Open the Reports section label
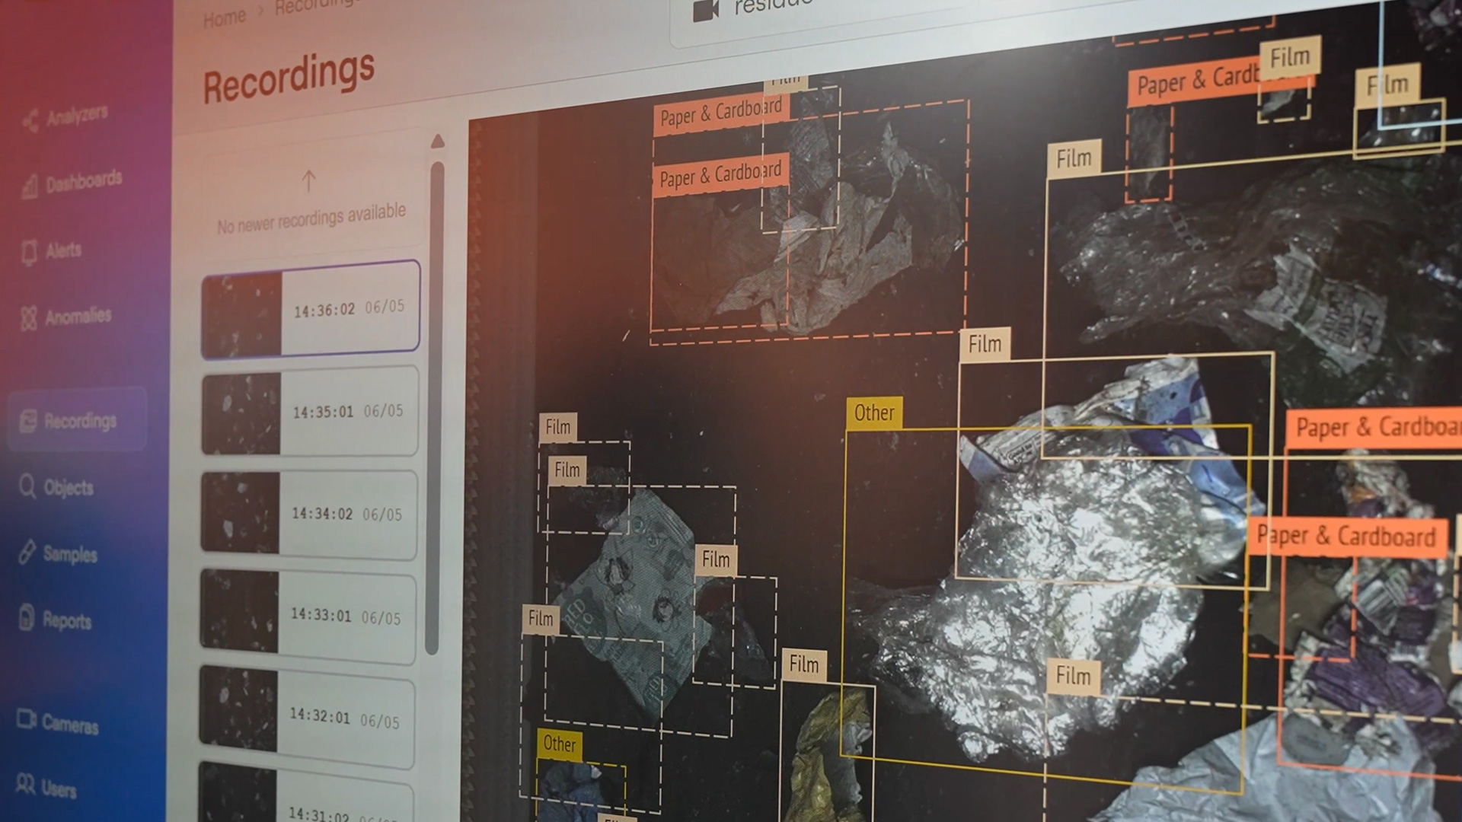 pyautogui.click(x=67, y=620)
